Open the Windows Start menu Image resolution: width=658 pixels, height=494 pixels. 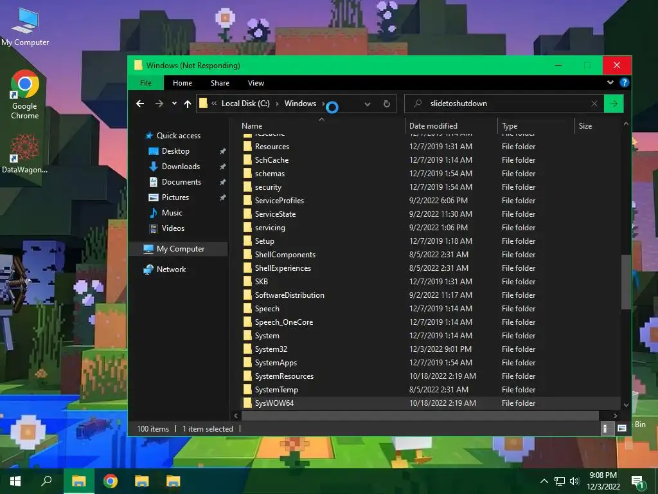(15, 481)
